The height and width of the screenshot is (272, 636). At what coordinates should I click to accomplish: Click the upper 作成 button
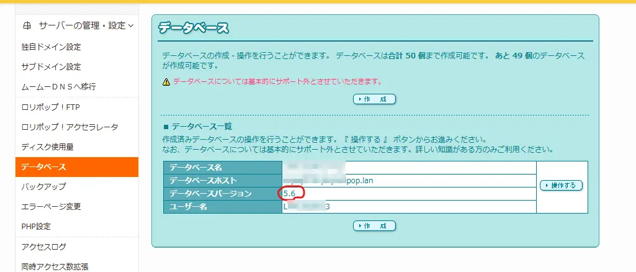pos(374,99)
